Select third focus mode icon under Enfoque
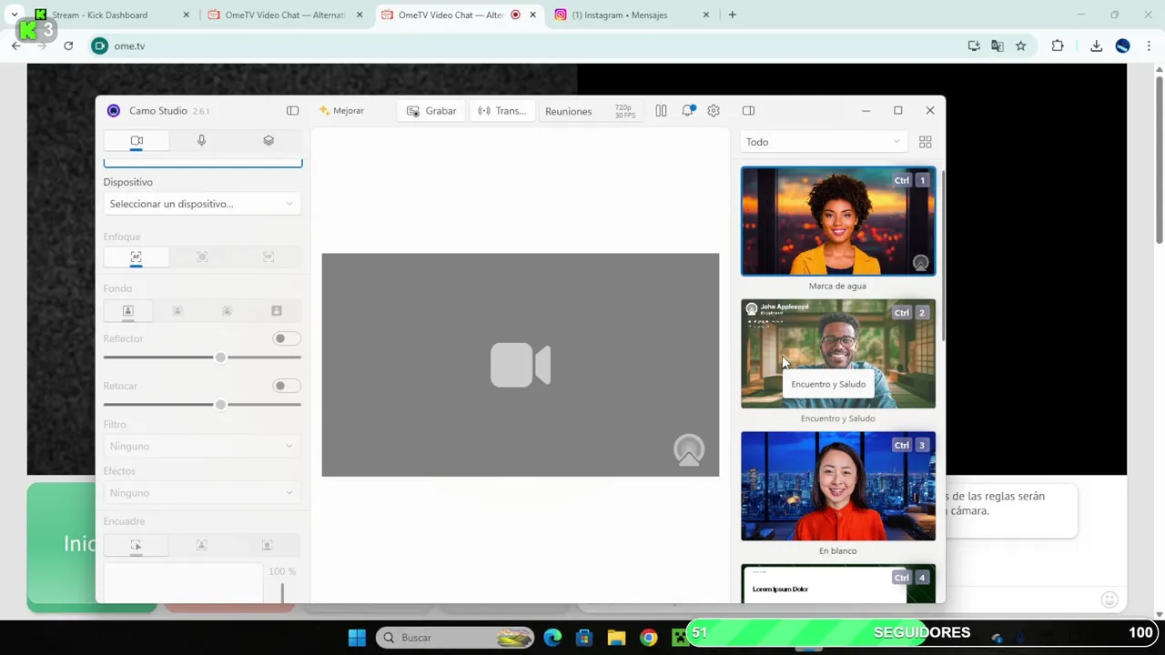Viewport: 1165px width, 655px height. click(268, 257)
